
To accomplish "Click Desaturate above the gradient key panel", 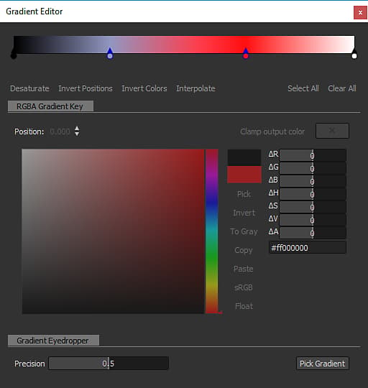I will tap(29, 88).
